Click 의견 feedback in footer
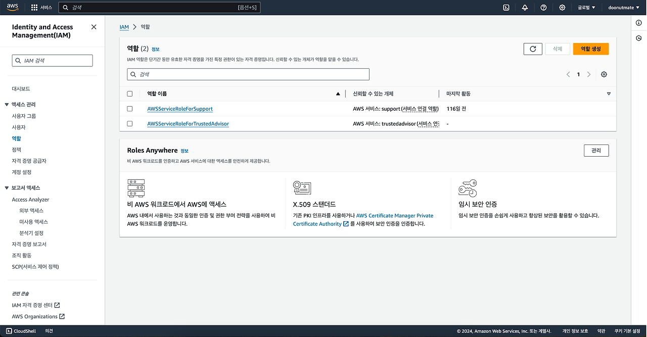The height and width of the screenshot is (337, 647). pos(49,331)
